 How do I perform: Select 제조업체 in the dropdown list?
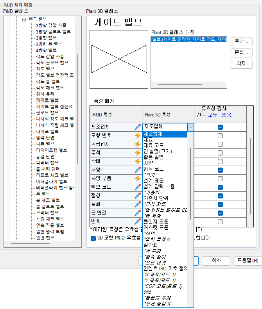[x=165, y=134]
